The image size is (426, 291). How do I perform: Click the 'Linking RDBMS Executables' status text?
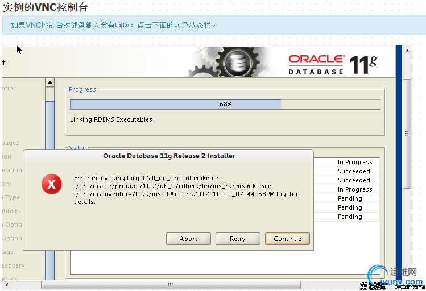[x=111, y=119]
